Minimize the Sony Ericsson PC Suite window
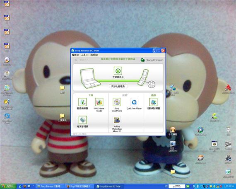Image resolution: width=236 pixels, height=189 pixels. 154,51
